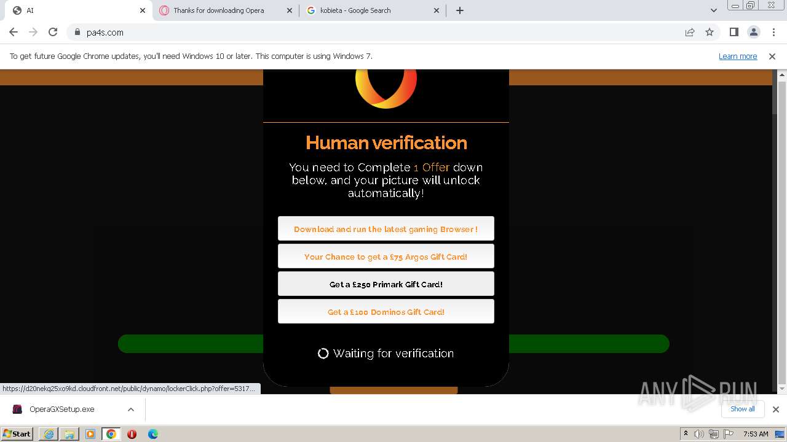The image size is (787, 442).
Task: Launch Internet Explorer from taskbar
Action: pyautogui.click(x=49, y=433)
